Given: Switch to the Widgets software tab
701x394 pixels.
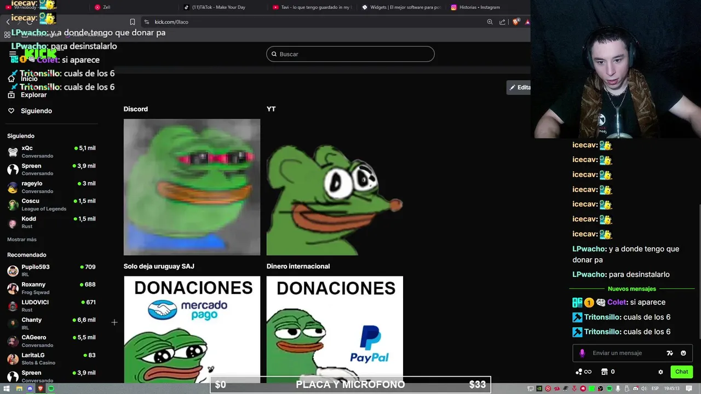Looking at the screenshot, I should tap(400, 7).
